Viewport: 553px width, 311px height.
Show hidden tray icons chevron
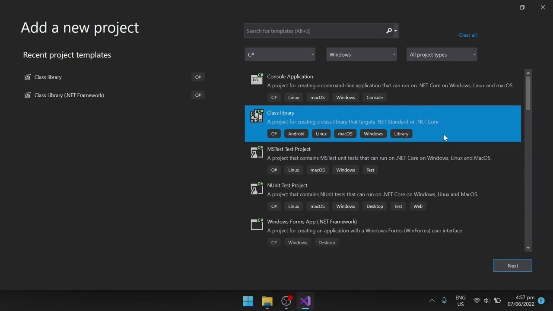pos(432,301)
